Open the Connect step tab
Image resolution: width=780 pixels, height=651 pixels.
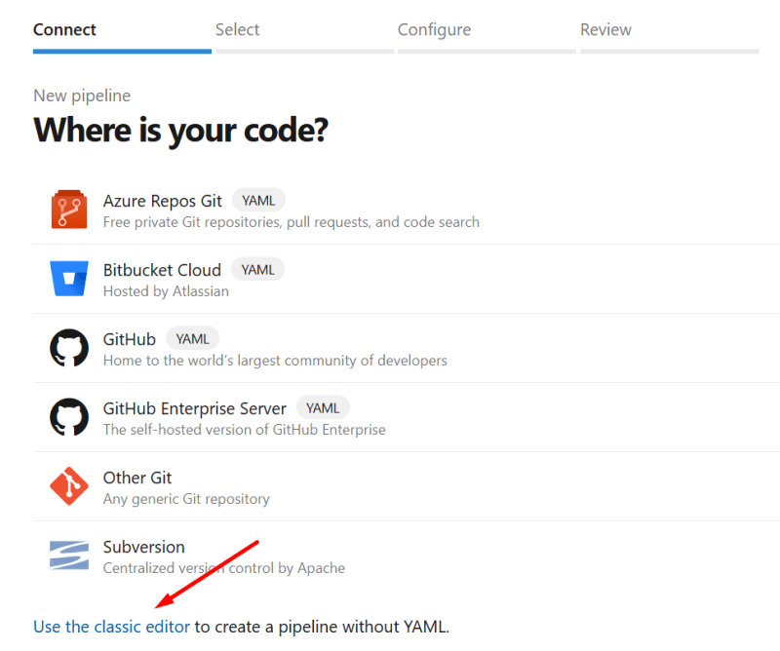pyautogui.click(x=122, y=36)
